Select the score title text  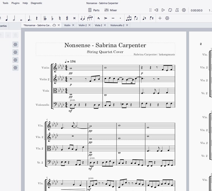(105, 45)
